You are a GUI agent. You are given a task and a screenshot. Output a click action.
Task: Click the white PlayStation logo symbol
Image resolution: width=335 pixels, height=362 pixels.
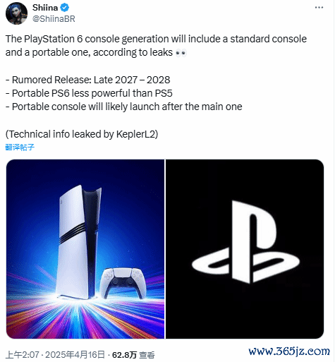point(245,242)
